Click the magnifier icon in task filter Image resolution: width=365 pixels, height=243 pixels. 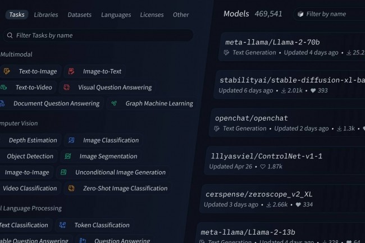coord(10,35)
